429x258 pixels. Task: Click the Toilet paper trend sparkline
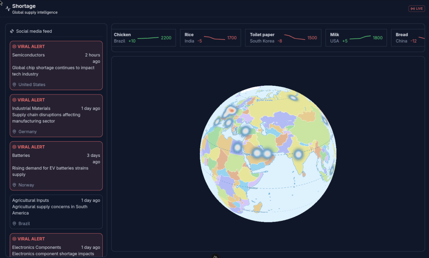[295, 37]
